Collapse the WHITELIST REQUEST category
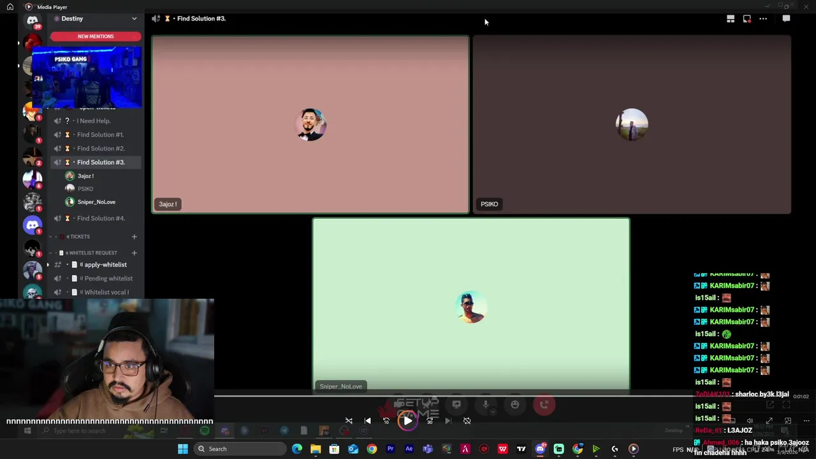 (x=92, y=253)
